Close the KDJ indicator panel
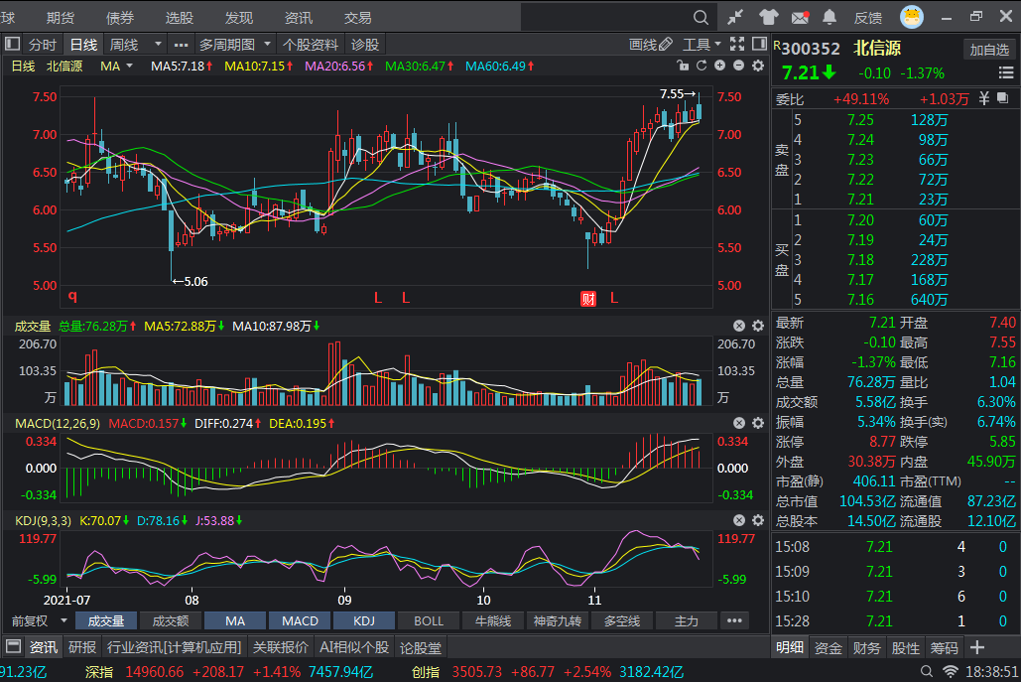This screenshot has height=682, width=1021. coord(739,520)
